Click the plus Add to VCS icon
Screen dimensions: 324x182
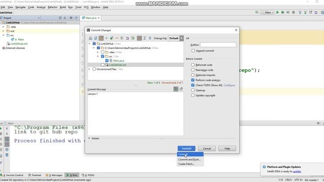[x=106, y=38]
